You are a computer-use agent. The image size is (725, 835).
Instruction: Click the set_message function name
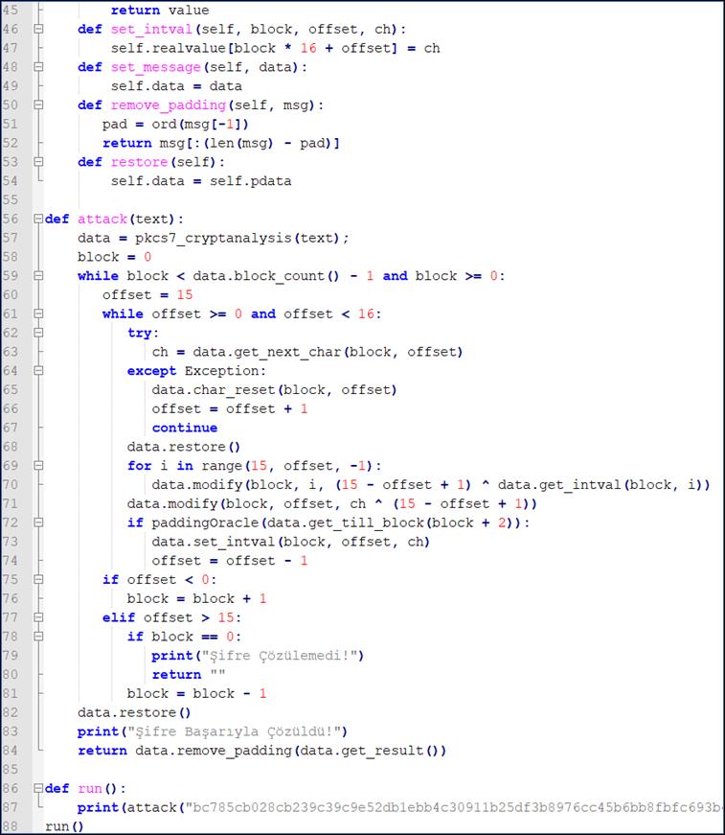[155, 67]
